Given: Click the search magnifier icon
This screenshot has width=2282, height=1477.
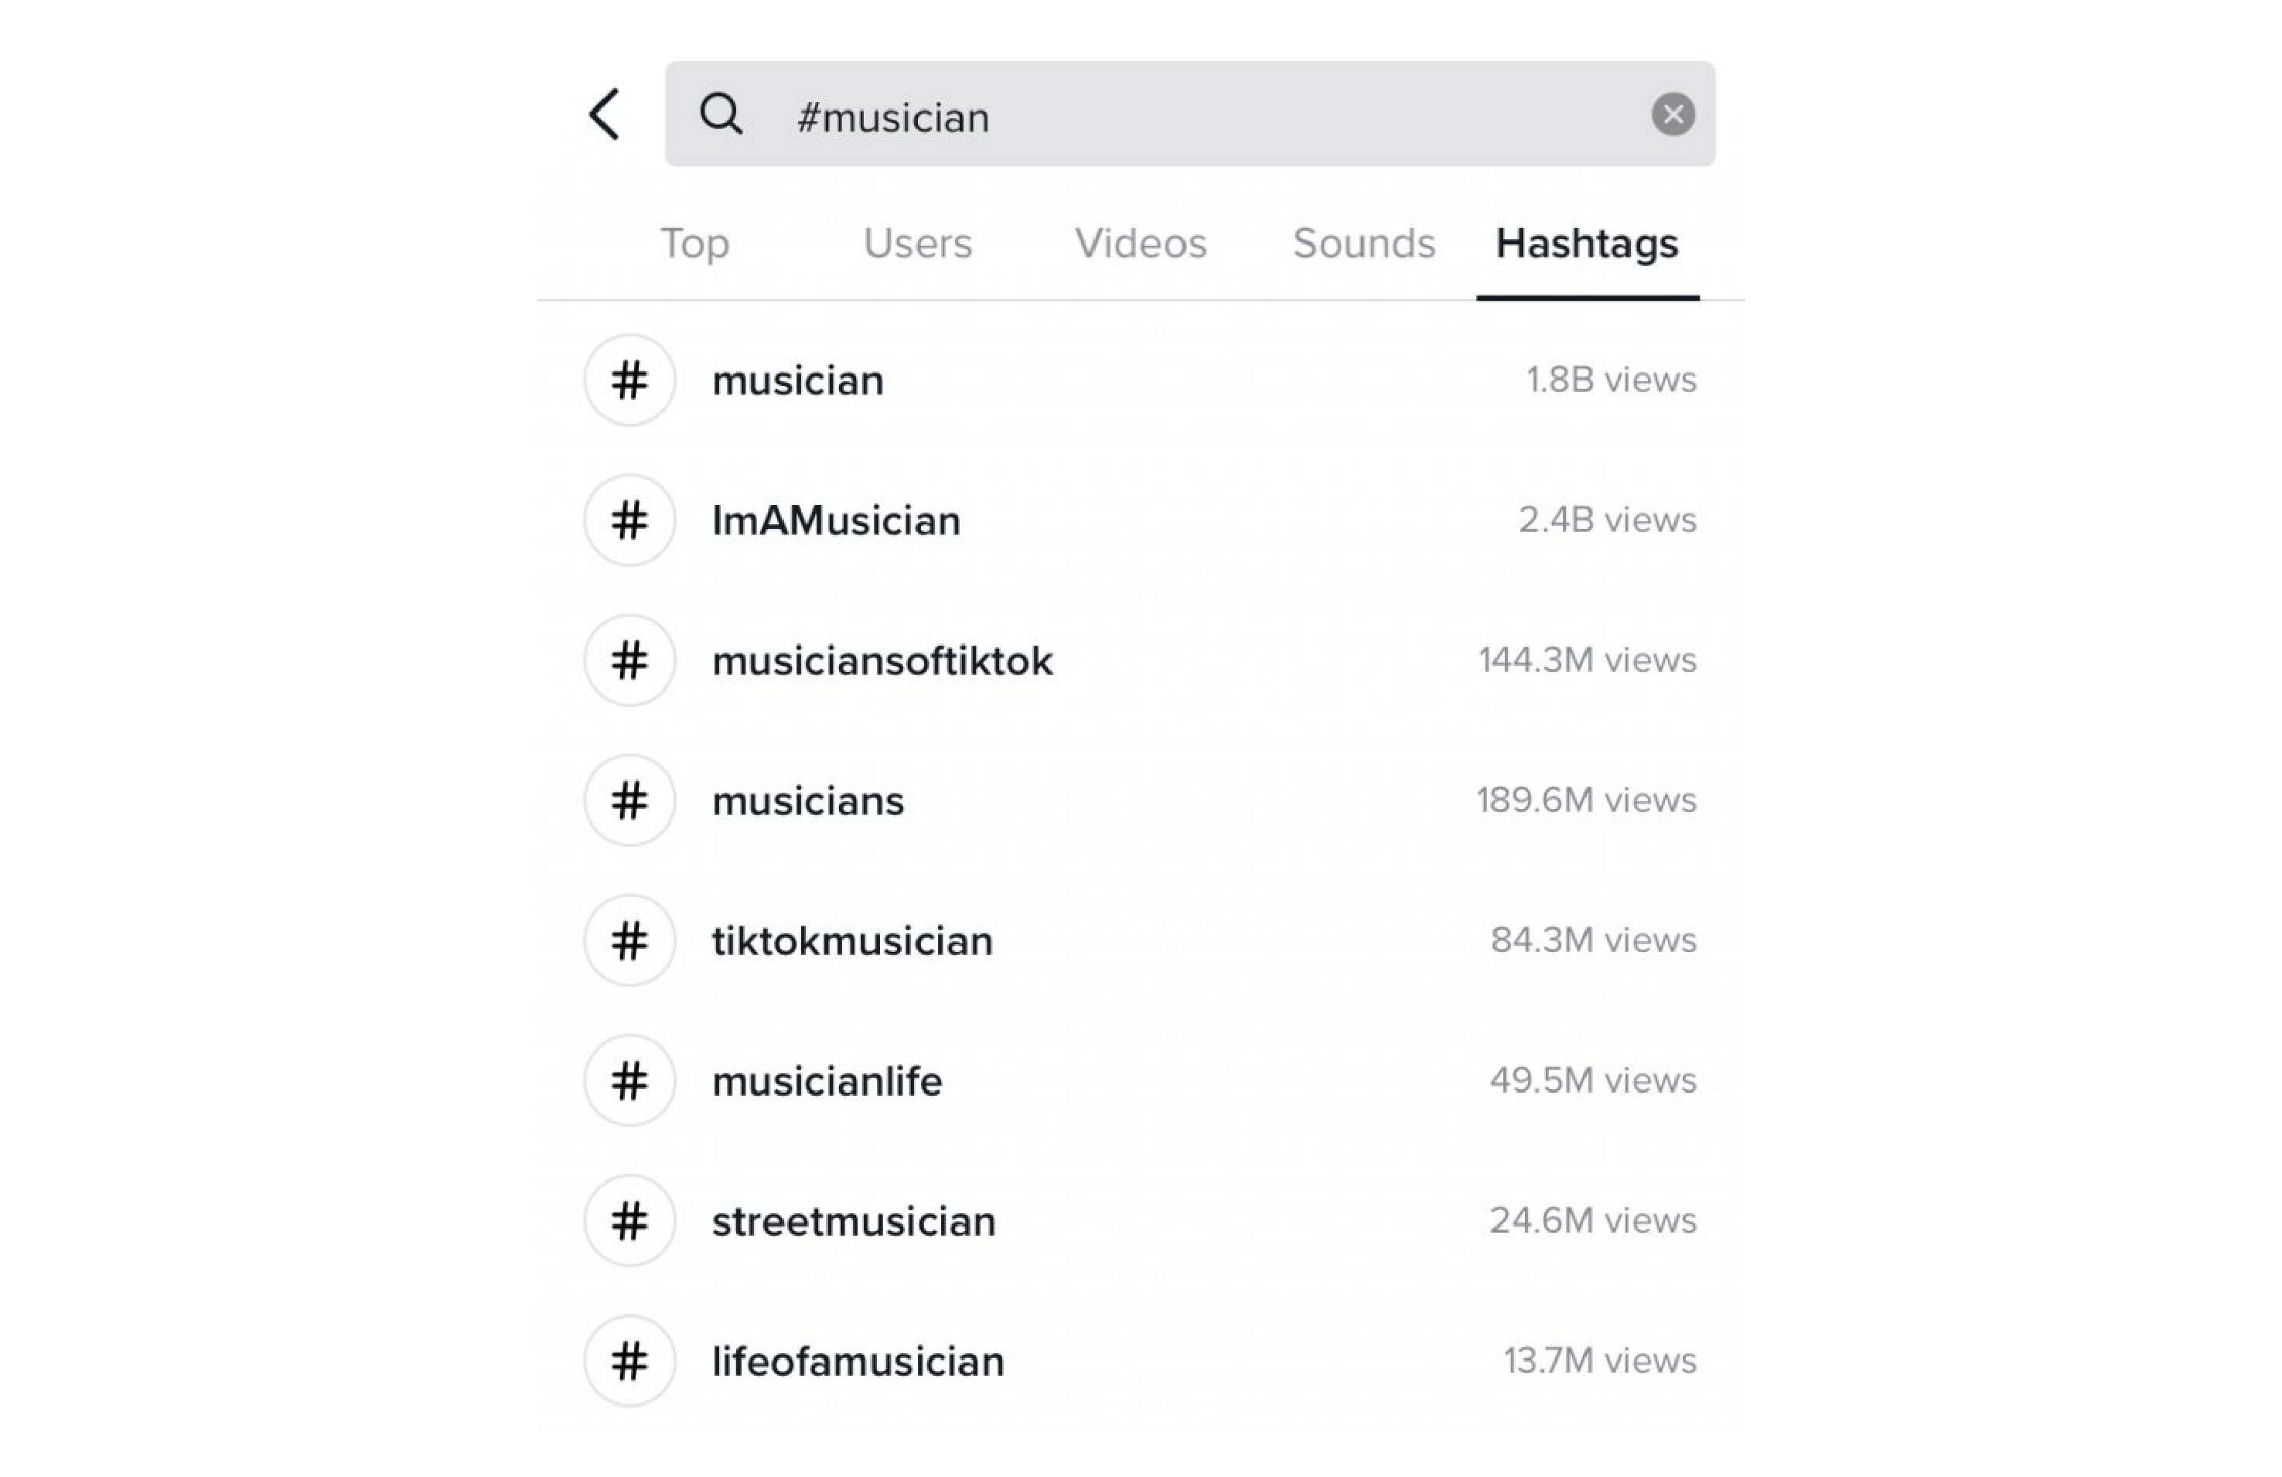Looking at the screenshot, I should click(x=721, y=114).
